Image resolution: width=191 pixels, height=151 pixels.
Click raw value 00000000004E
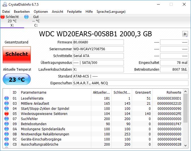(x=169, y=139)
